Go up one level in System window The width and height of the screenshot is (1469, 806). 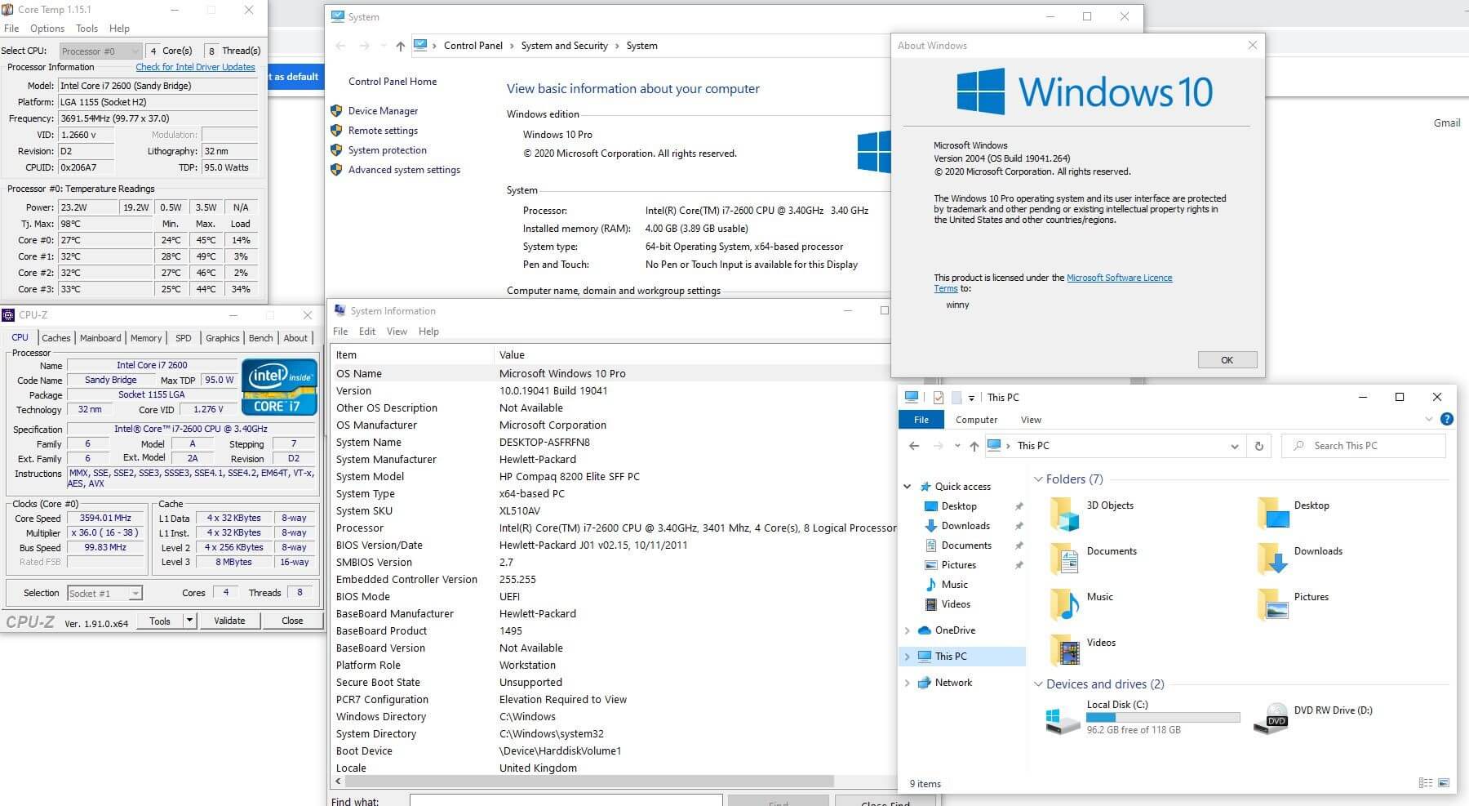pyautogui.click(x=400, y=47)
